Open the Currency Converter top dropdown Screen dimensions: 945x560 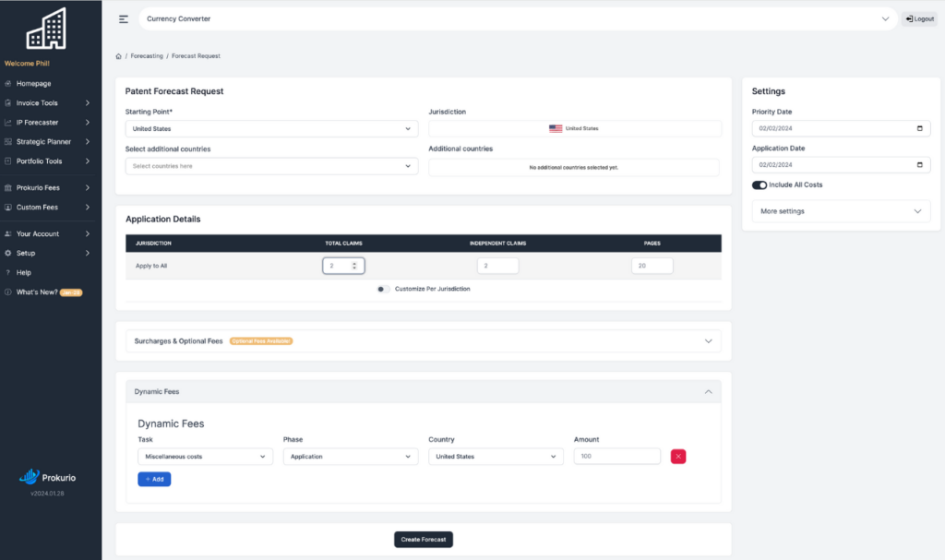coord(519,18)
